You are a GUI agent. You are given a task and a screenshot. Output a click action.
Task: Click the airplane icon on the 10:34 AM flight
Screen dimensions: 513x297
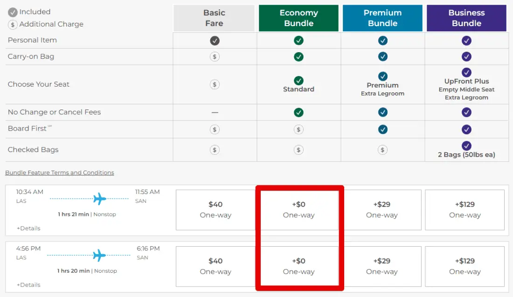pyautogui.click(x=100, y=199)
